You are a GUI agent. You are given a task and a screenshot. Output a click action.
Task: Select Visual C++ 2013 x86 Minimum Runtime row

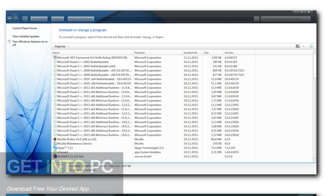click(x=153, y=118)
